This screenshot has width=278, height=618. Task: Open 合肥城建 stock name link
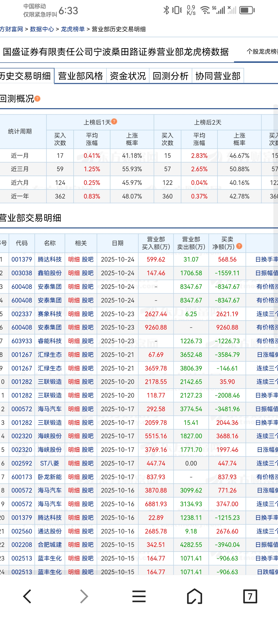tap(50, 545)
